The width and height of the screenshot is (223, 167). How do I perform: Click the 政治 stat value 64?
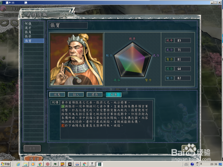tap(183, 69)
